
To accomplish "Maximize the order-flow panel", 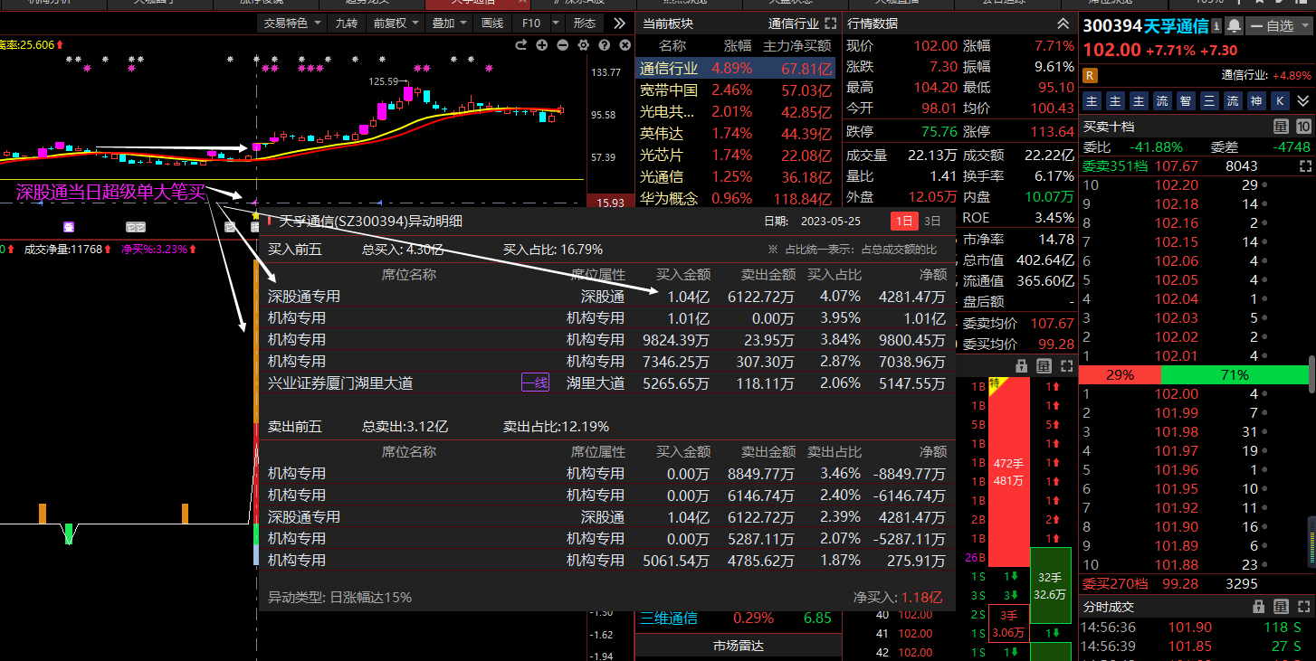I will 1065,366.
